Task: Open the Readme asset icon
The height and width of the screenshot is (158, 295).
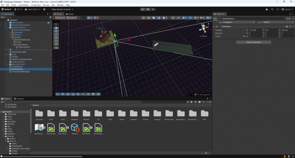Action: pos(75,128)
